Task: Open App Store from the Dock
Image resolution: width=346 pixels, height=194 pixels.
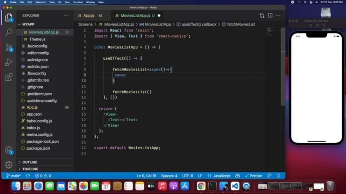Action: [x=185, y=186]
